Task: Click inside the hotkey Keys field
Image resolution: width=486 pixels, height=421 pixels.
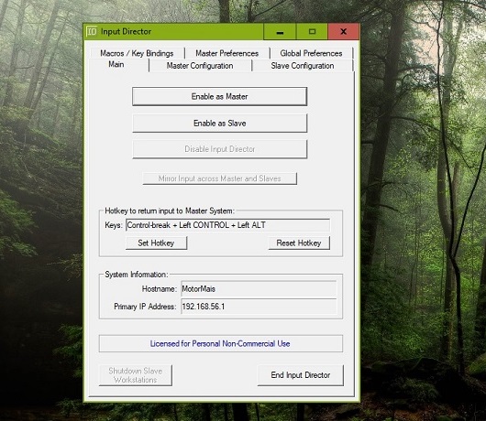Action: [x=227, y=225]
